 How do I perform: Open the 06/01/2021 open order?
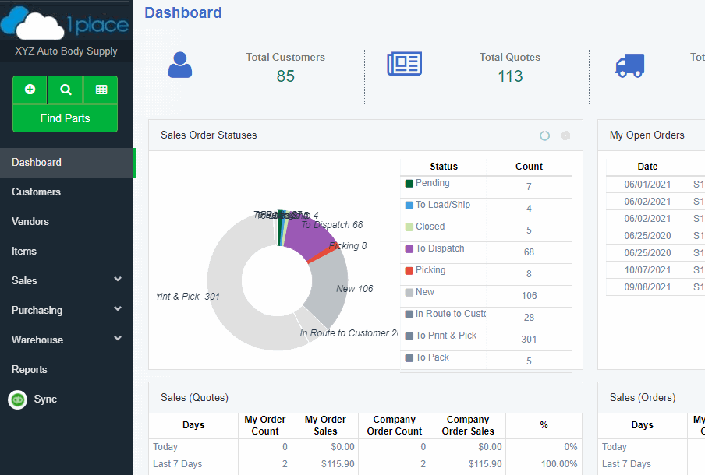point(647,185)
